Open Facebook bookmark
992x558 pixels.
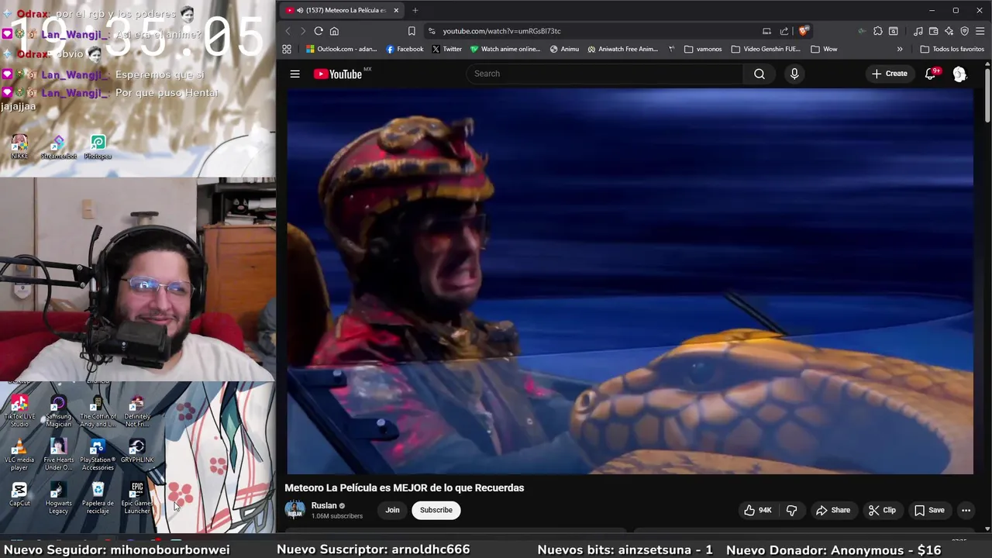(x=405, y=49)
